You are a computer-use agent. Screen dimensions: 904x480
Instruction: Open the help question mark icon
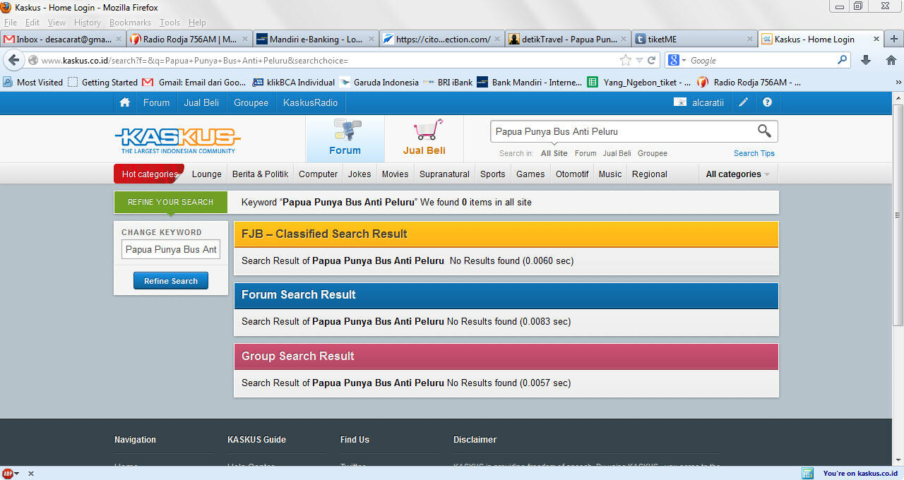(x=768, y=102)
